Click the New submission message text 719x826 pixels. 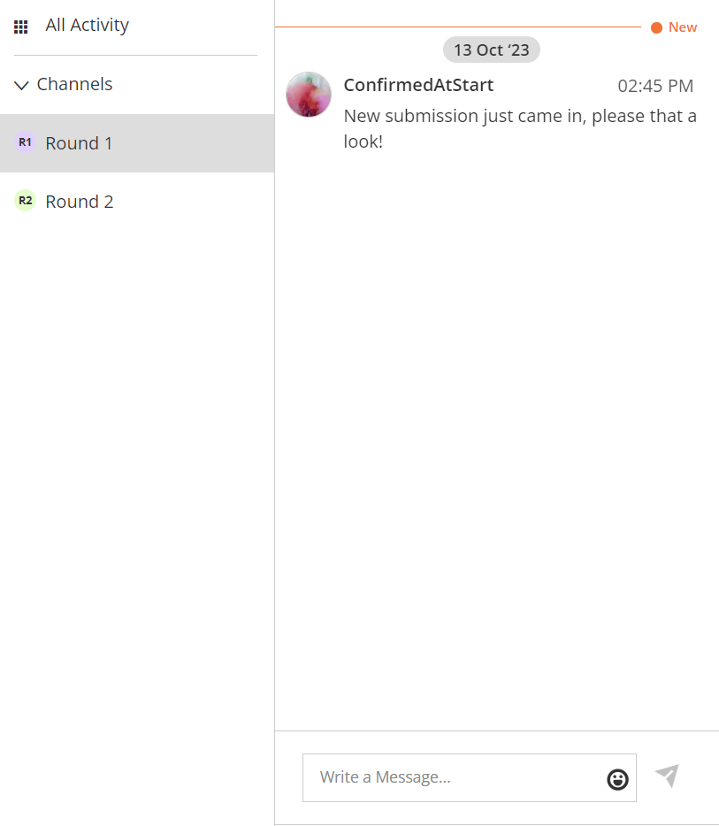(x=520, y=128)
